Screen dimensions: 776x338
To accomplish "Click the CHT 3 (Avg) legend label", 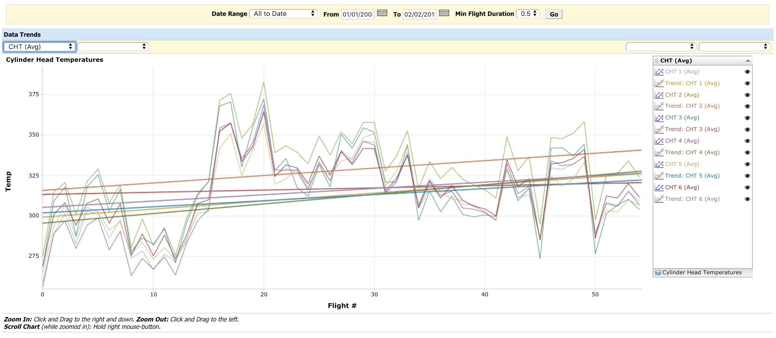I will (x=682, y=118).
